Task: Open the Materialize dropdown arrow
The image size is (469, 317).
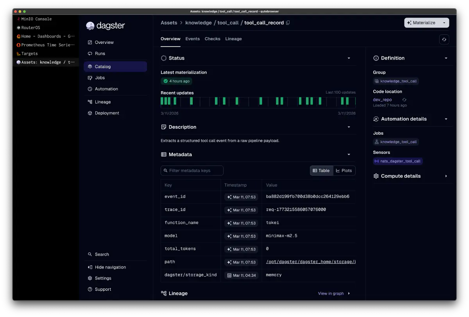Action: tap(444, 23)
